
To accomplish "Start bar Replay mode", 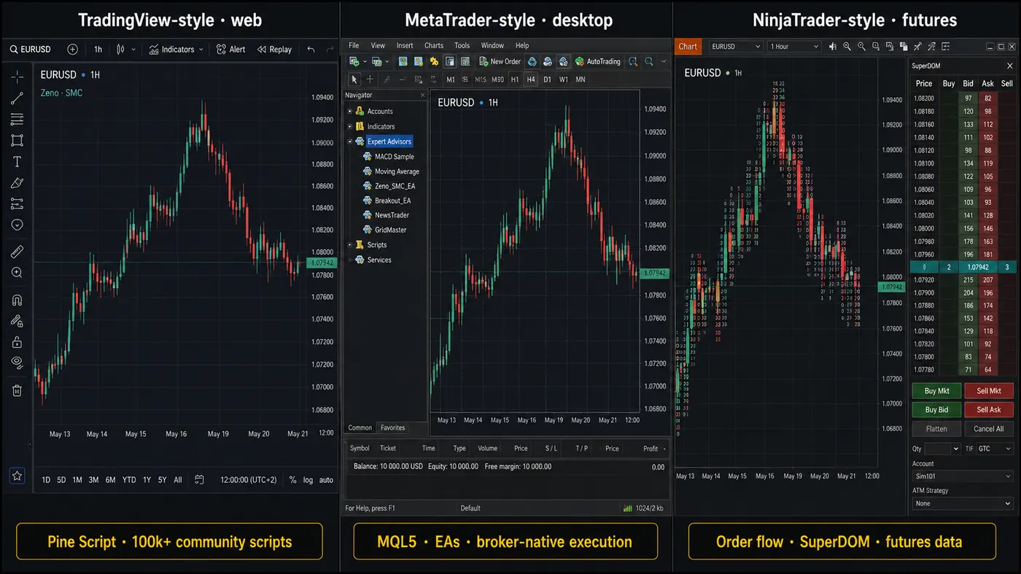I will pyautogui.click(x=274, y=50).
